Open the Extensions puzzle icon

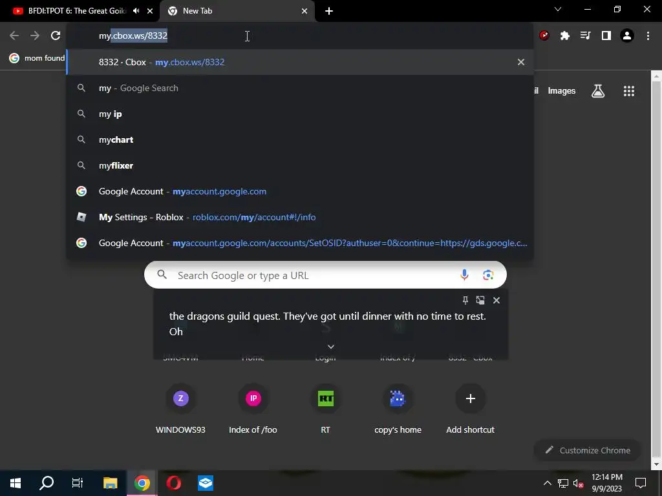(x=565, y=36)
